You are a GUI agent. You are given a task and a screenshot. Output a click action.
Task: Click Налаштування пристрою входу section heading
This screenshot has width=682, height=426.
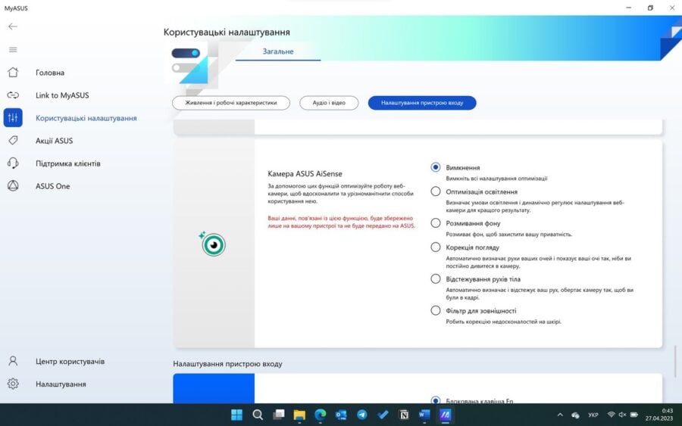pyautogui.click(x=227, y=364)
